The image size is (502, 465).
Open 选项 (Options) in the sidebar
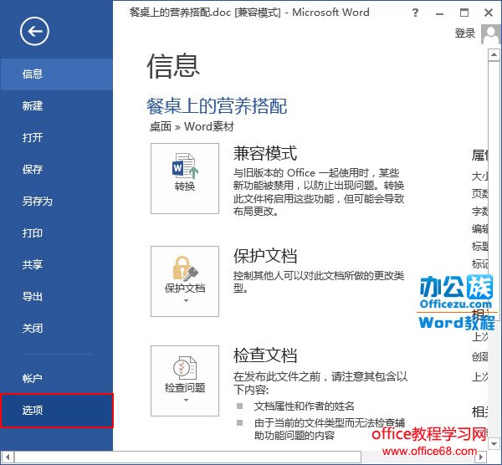(x=57, y=411)
